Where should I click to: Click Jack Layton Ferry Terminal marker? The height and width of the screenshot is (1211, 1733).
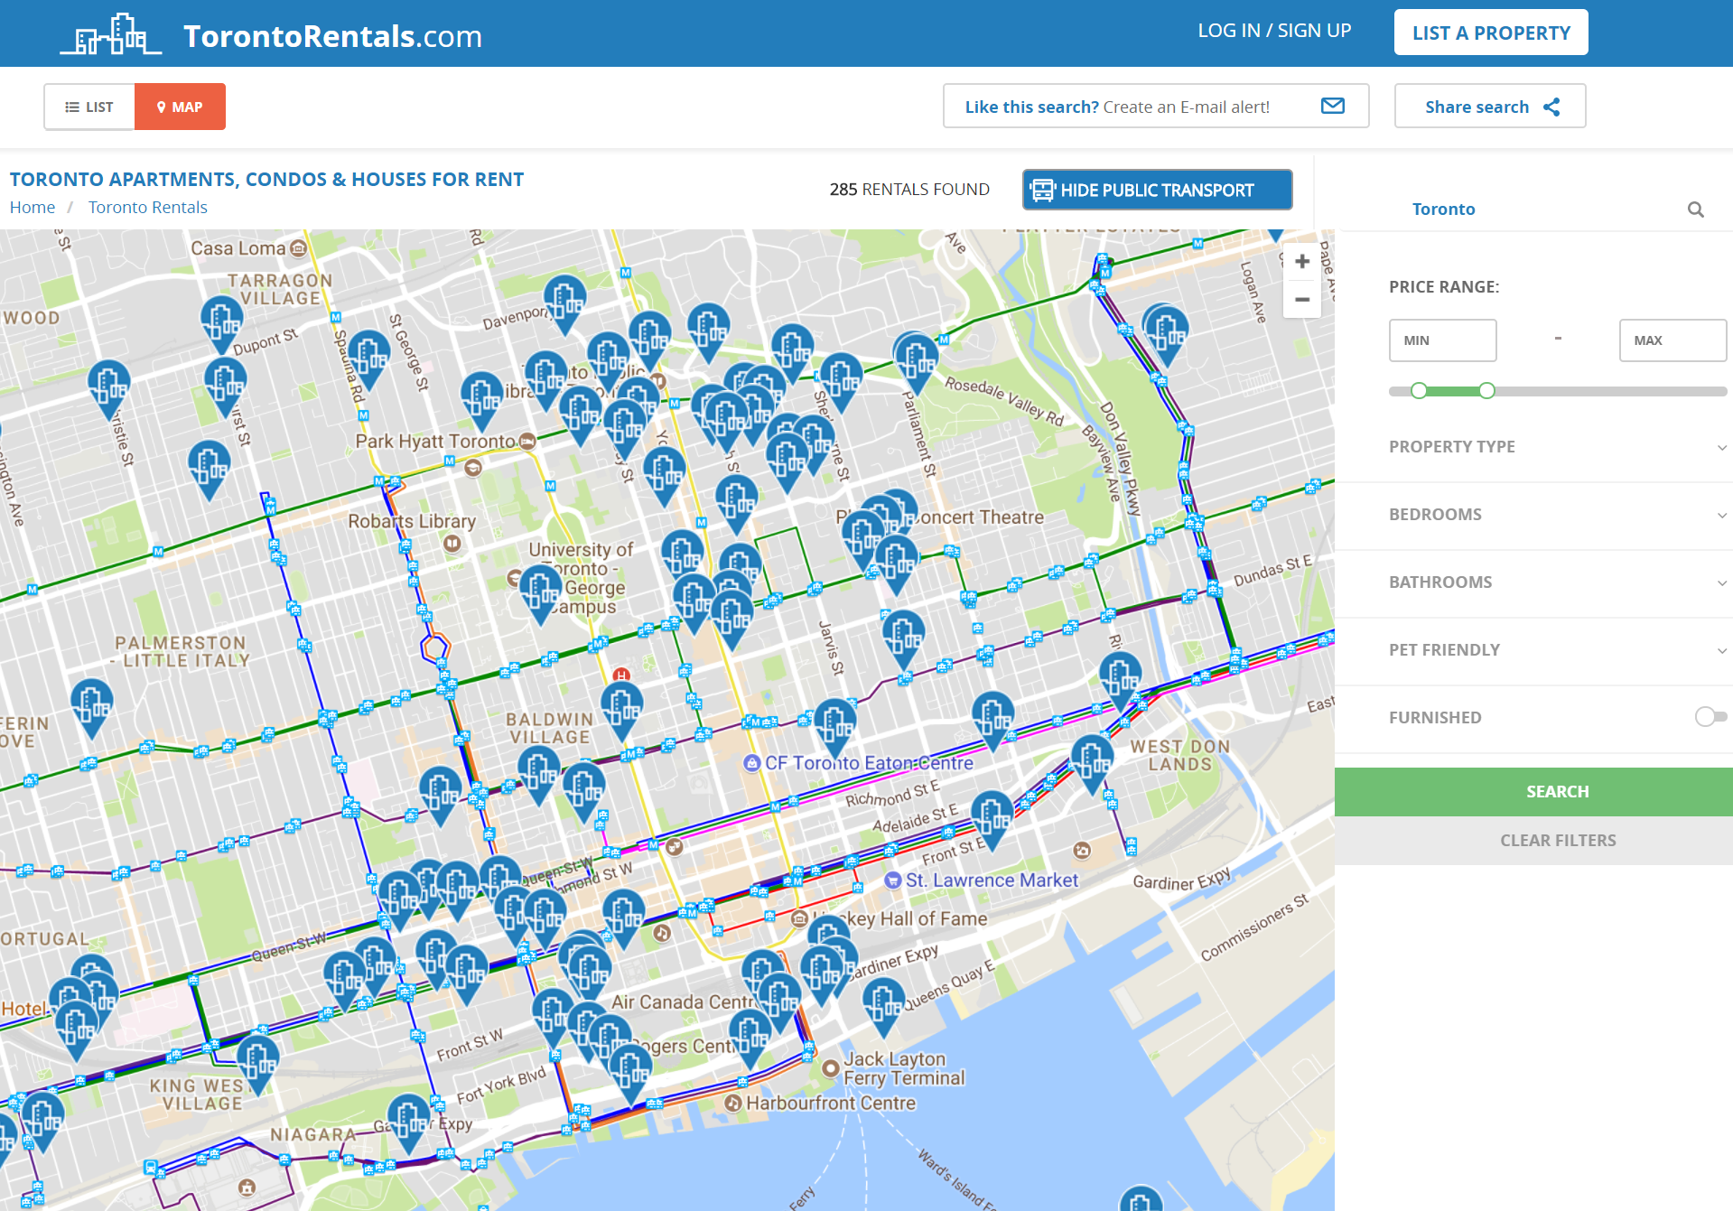[x=830, y=1068]
